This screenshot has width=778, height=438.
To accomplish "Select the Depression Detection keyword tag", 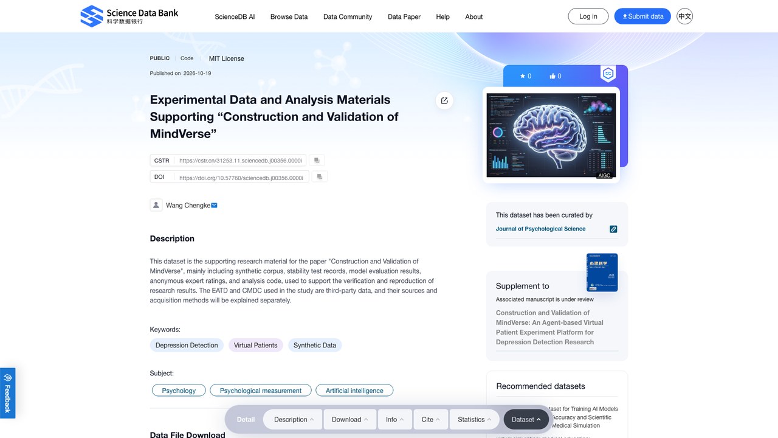I will 187,346.
